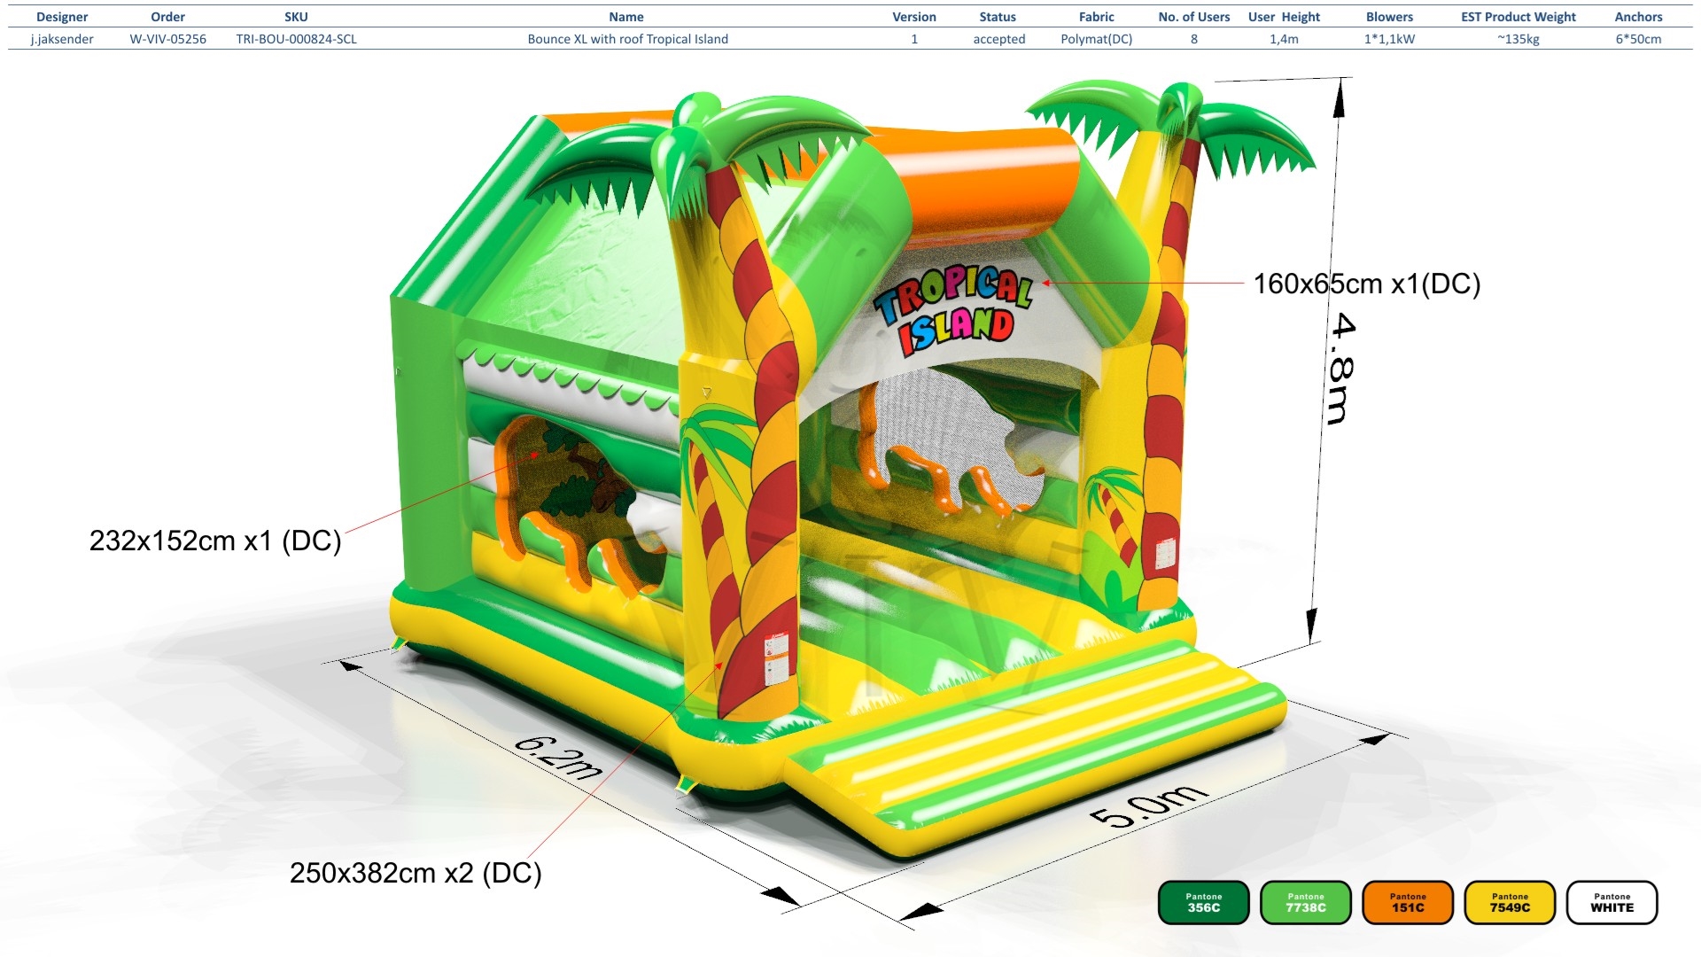Click the 5.0m width dimension
Image resolution: width=1701 pixels, height=957 pixels.
pos(1148,805)
